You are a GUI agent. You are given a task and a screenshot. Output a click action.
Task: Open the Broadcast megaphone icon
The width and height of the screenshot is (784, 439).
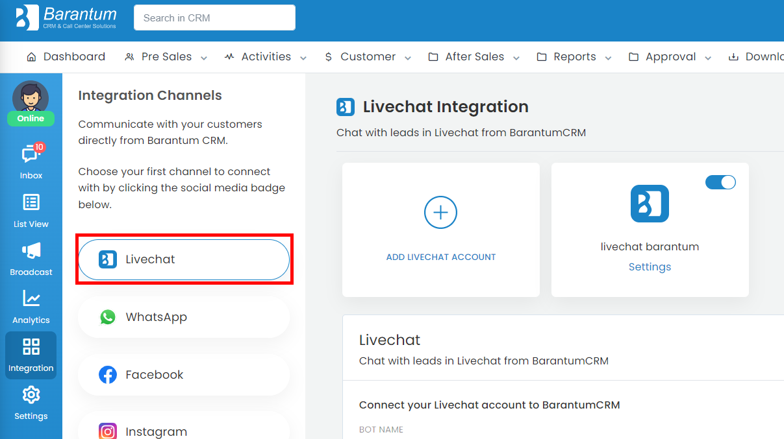tap(31, 250)
